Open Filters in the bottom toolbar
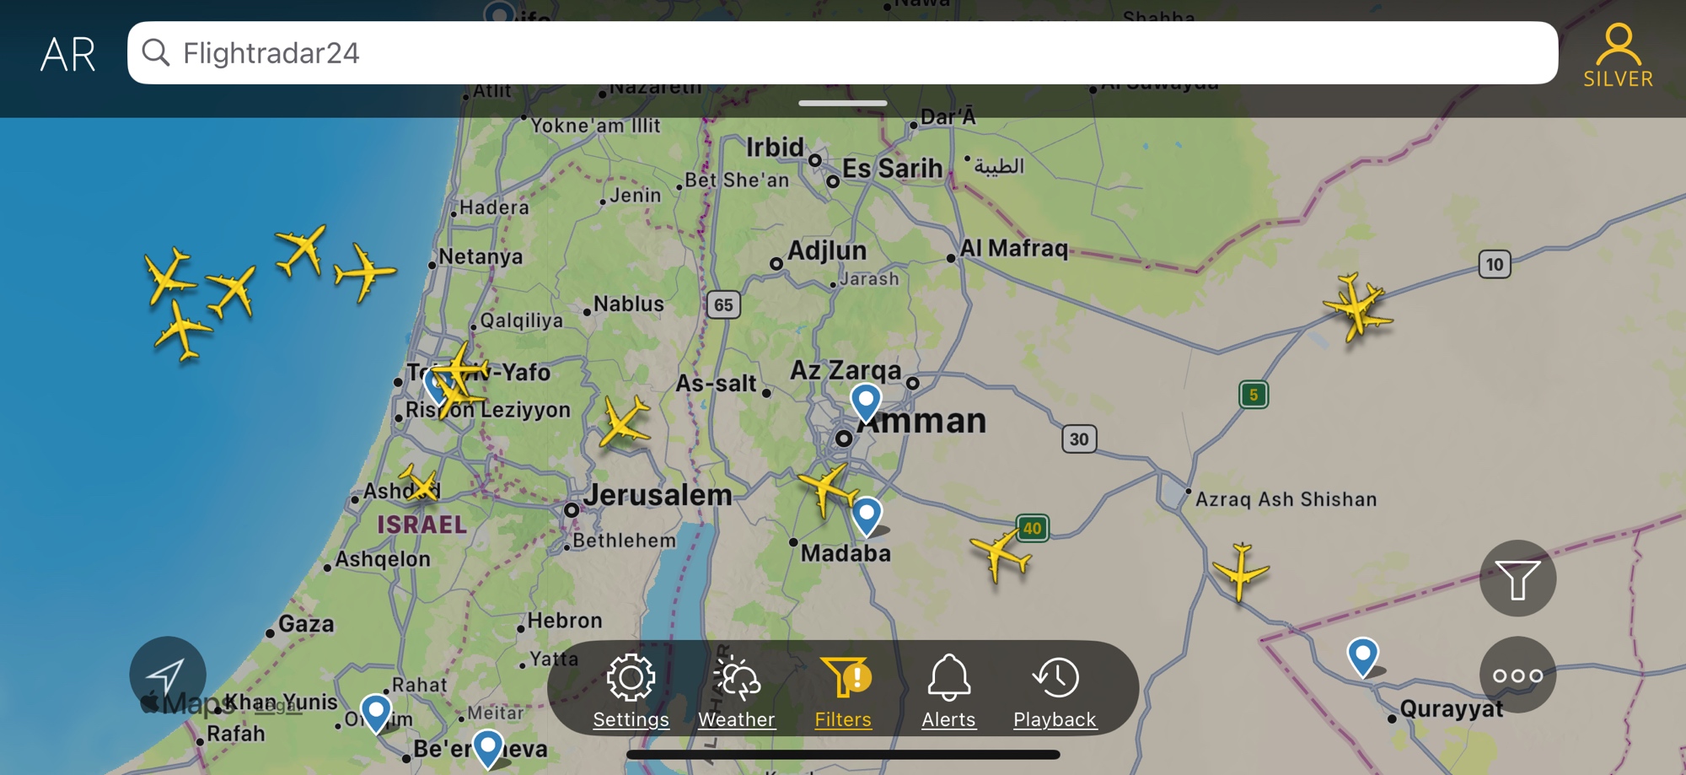 pyautogui.click(x=843, y=692)
